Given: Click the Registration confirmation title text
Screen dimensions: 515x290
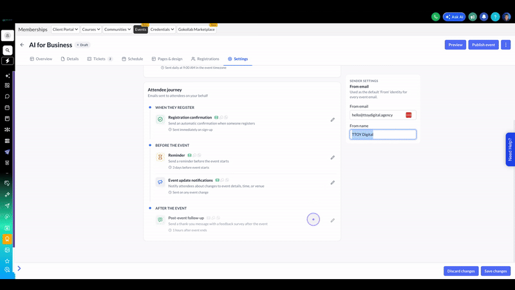Looking at the screenshot, I should [x=190, y=117].
